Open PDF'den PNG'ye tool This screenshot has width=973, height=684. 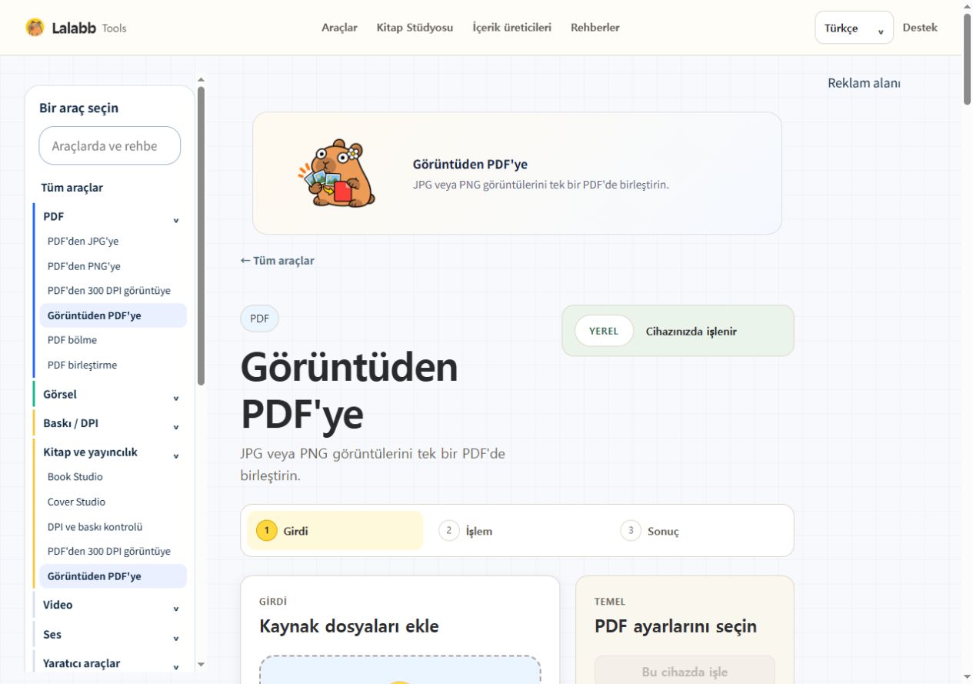click(x=84, y=266)
